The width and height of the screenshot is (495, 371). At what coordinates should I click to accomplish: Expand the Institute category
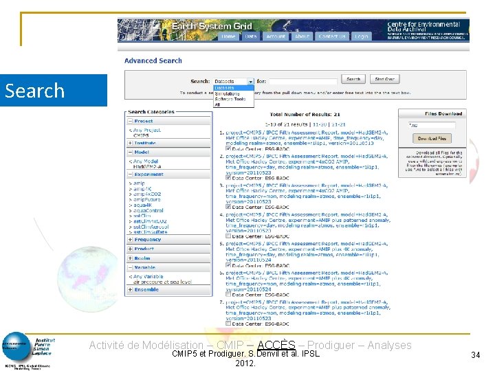[x=130, y=143]
